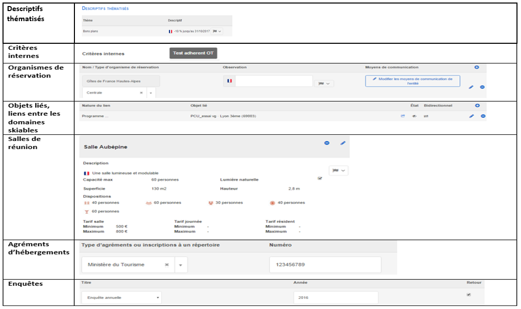Click bidirectional arrows icon in PCU_essai row
Viewport: 521px width, 309px height.
tap(426, 116)
